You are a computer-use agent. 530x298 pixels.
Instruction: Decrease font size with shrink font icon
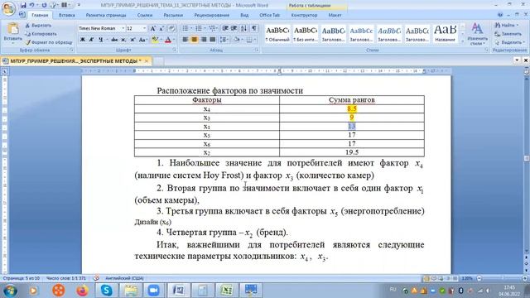pyautogui.click(x=161, y=28)
